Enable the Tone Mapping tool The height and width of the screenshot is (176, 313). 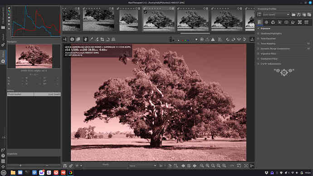[x=258, y=44]
